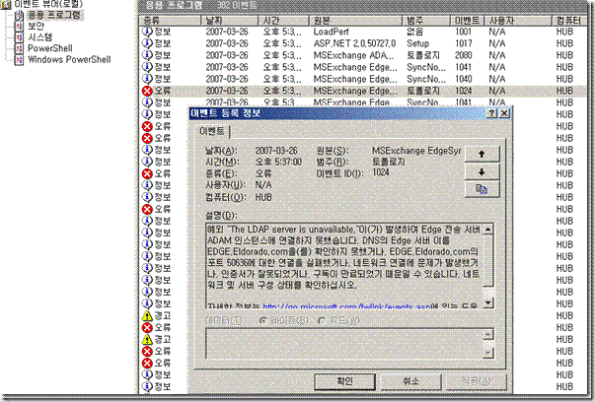Show next event with the down arrow button
The image size is (595, 402).
(482, 171)
